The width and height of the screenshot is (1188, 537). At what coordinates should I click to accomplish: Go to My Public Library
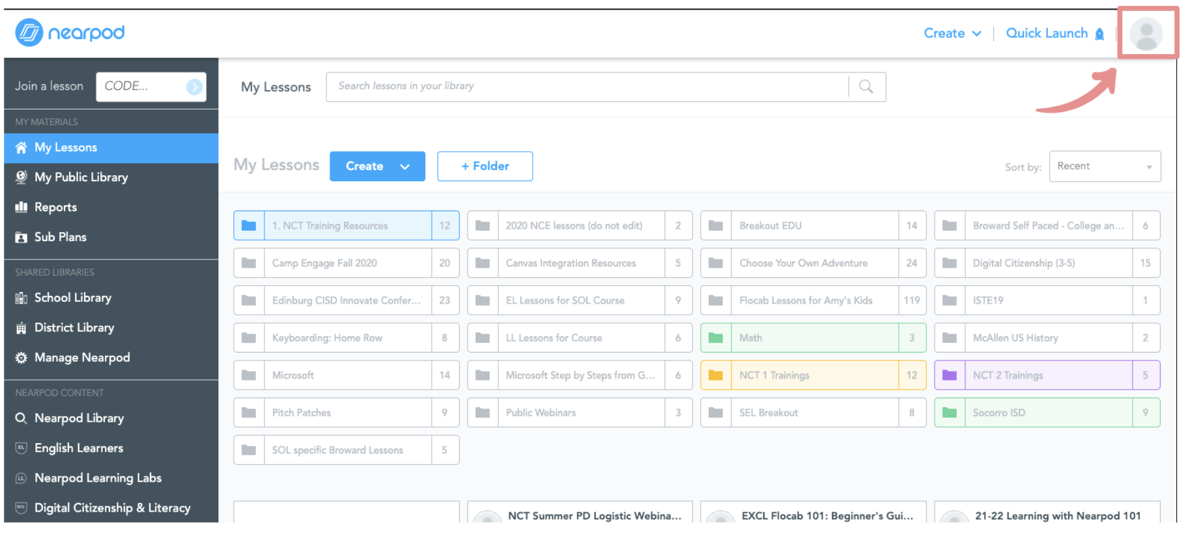click(81, 177)
